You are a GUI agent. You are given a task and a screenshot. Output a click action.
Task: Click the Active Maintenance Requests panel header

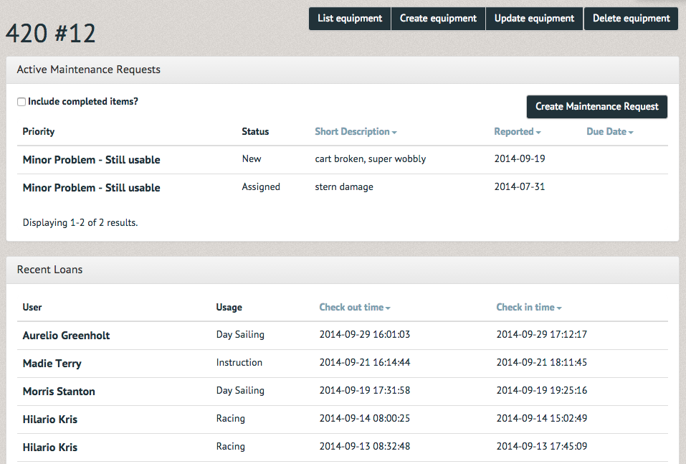343,70
